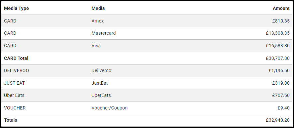Select the VOUCHER media type cell

click(x=15, y=108)
